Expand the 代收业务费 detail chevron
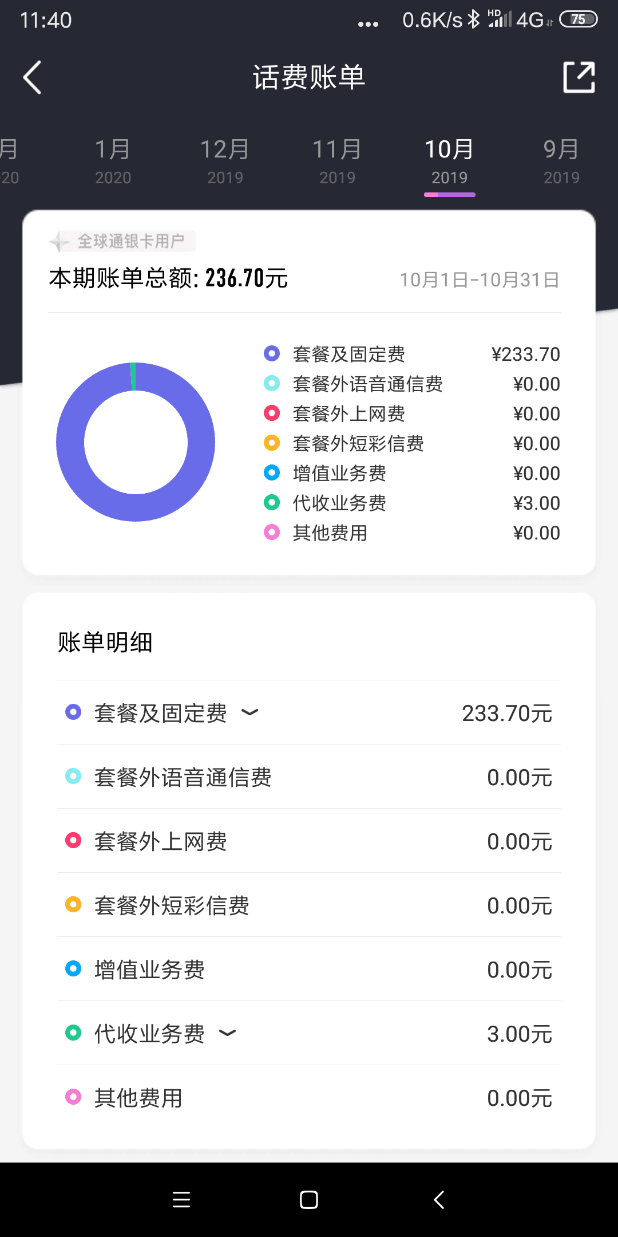The height and width of the screenshot is (1237, 618). click(x=228, y=1033)
